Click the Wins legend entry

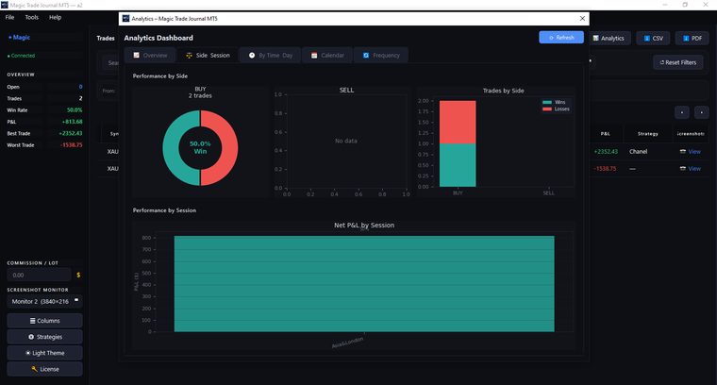(554, 103)
